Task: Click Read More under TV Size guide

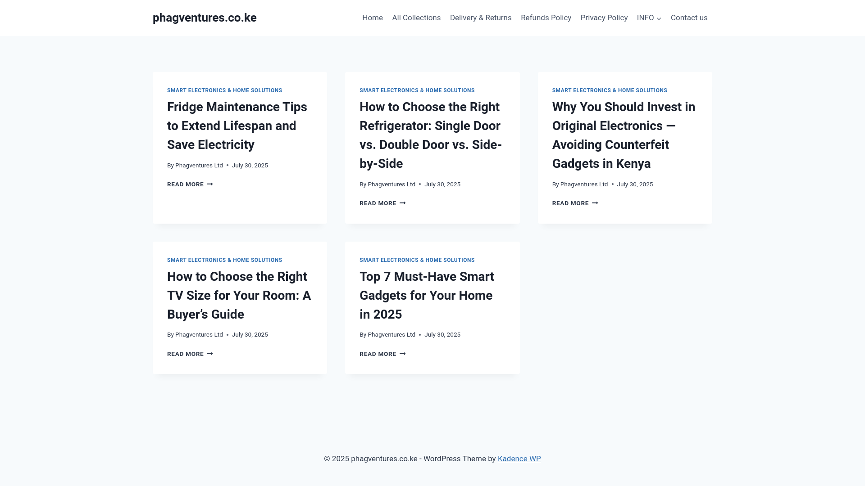Action: pyautogui.click(x=190, y=354)
